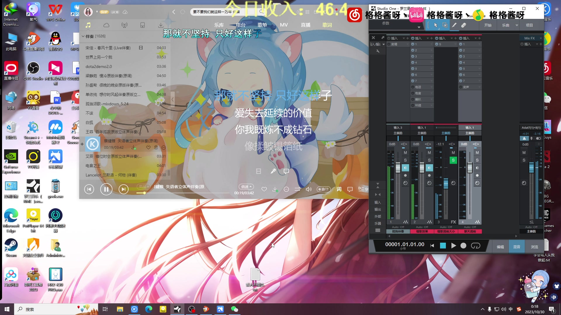561x315 pixels.
Task: Open the download icon tab in sidebar
Action: 161,25
